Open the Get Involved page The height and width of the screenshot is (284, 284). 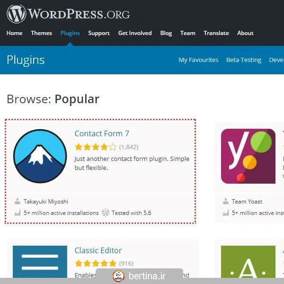click(x=135, y=33)
